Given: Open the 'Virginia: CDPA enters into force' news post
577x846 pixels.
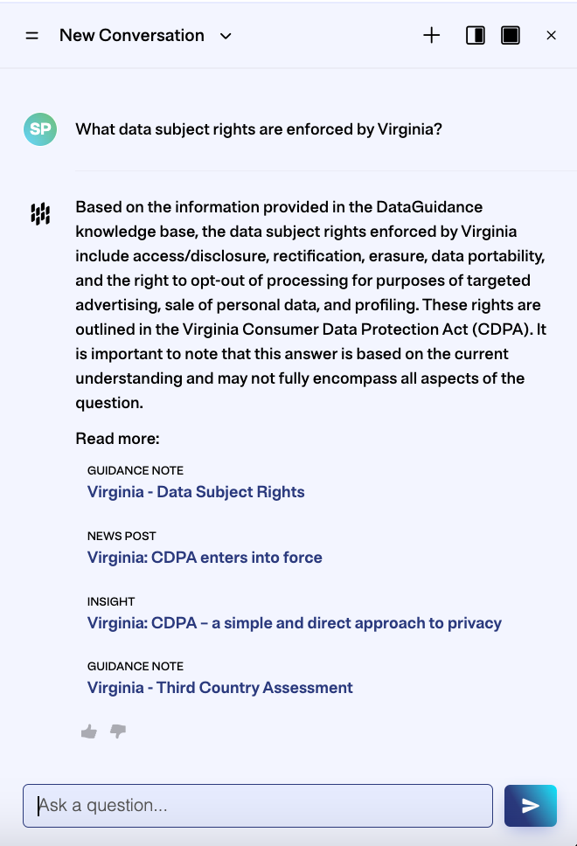Looking at the screenshot, I should tap(204, 558).
